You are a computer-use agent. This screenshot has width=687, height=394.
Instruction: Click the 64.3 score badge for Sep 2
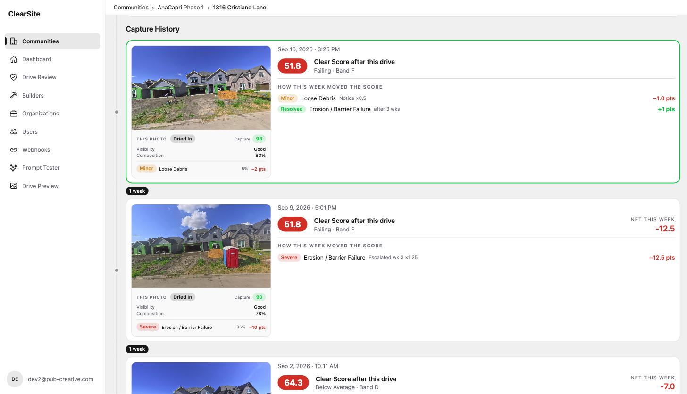click(293, 383)
